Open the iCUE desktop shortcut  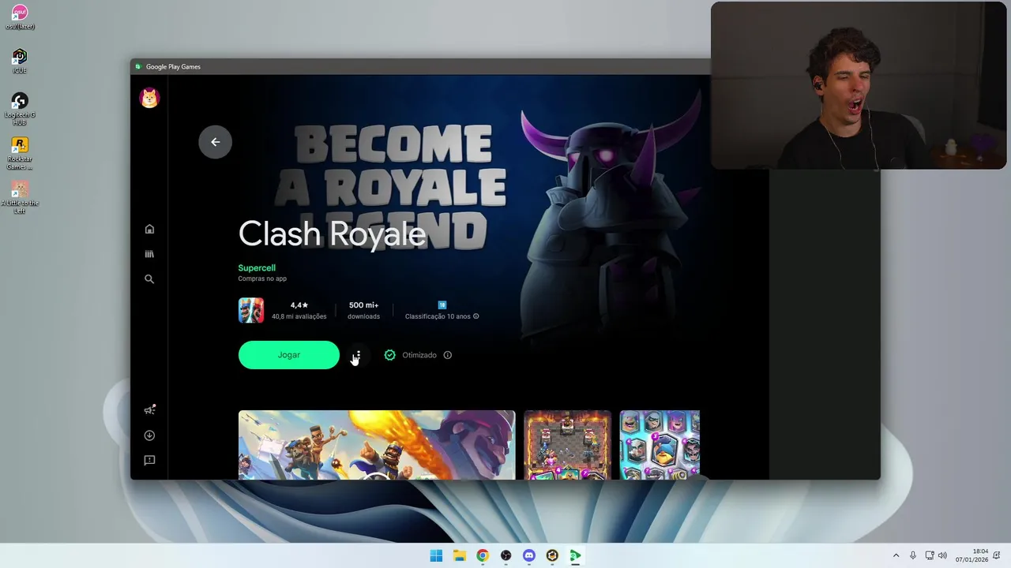pos(20,62)
